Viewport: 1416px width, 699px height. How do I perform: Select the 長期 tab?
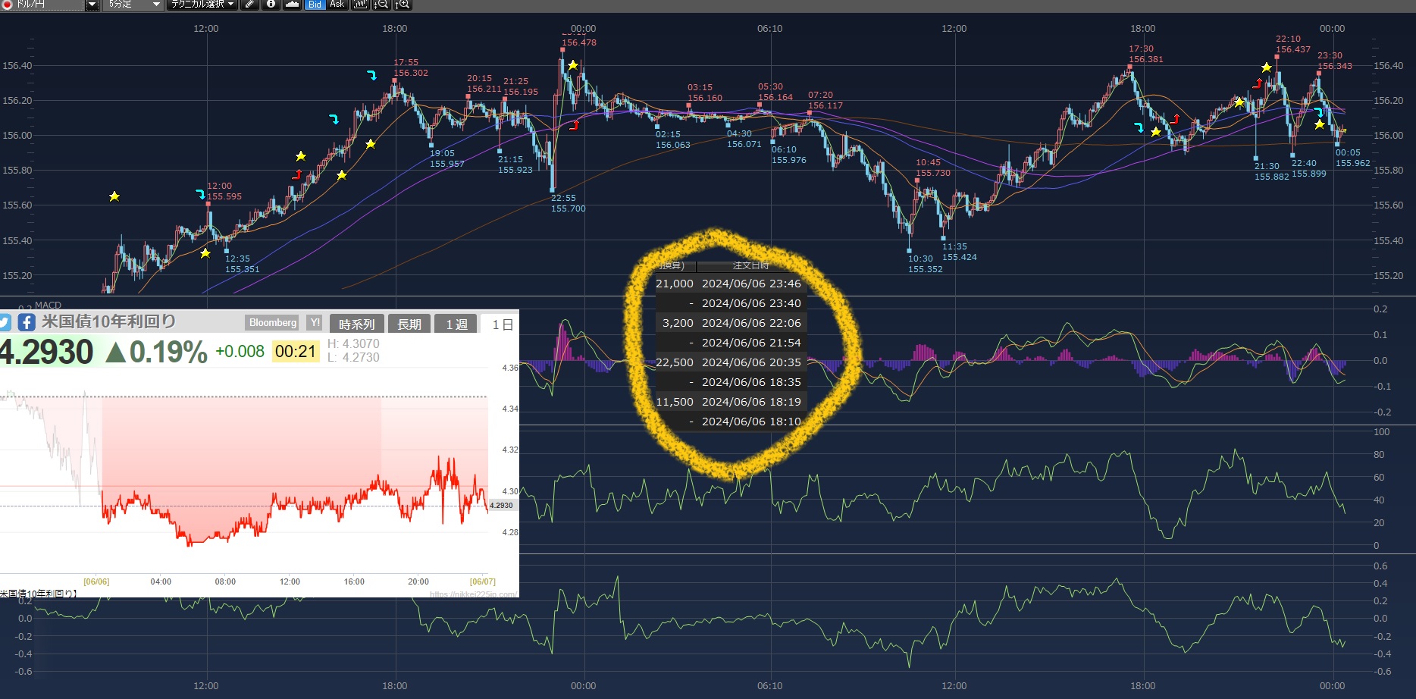tap(409, 324)
